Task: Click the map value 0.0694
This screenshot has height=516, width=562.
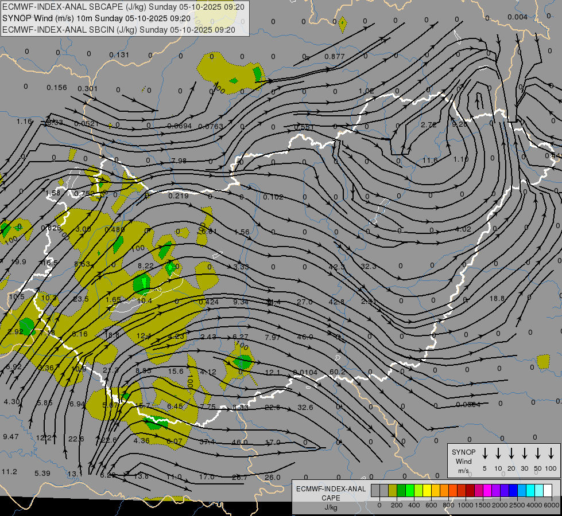Action: tap(180, 126)
